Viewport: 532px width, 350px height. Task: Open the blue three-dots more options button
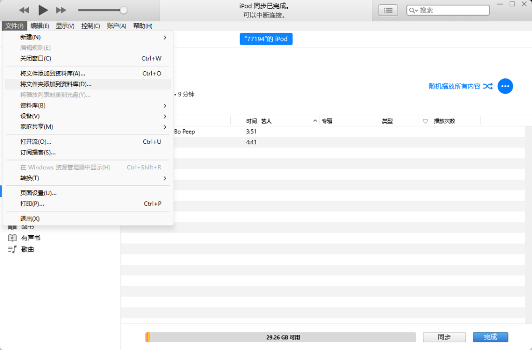[x=505, y=86]
